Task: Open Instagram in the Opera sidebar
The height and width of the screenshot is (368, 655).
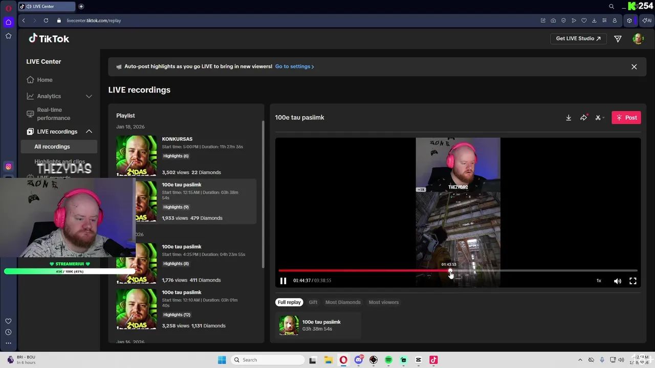Action: [x=8, y=166]
